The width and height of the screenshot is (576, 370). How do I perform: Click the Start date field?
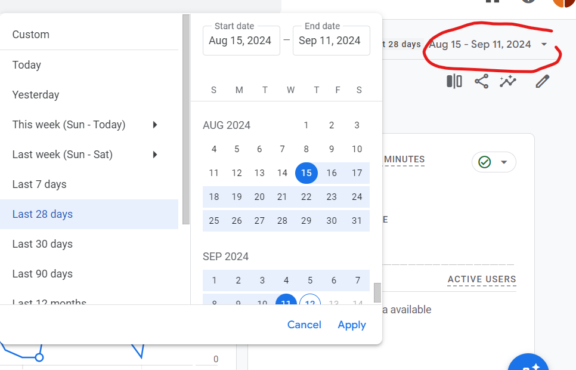coord(241,41)
